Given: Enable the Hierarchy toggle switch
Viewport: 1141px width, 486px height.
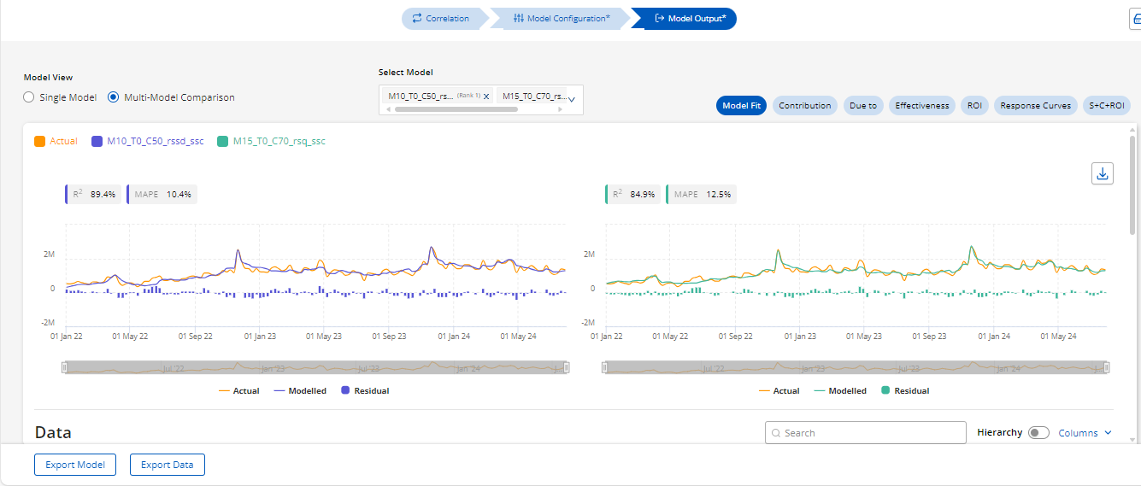Looking at the screenshot, I should click(x=1038, y=433).
